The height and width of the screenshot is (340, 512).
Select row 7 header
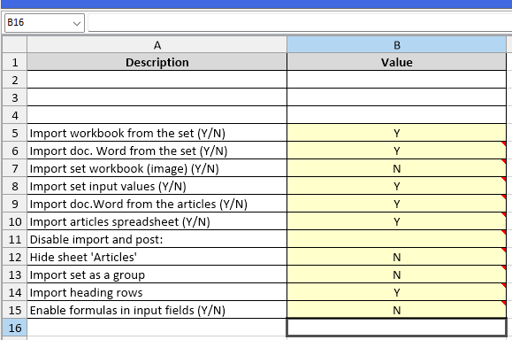[x=15, y=168]
